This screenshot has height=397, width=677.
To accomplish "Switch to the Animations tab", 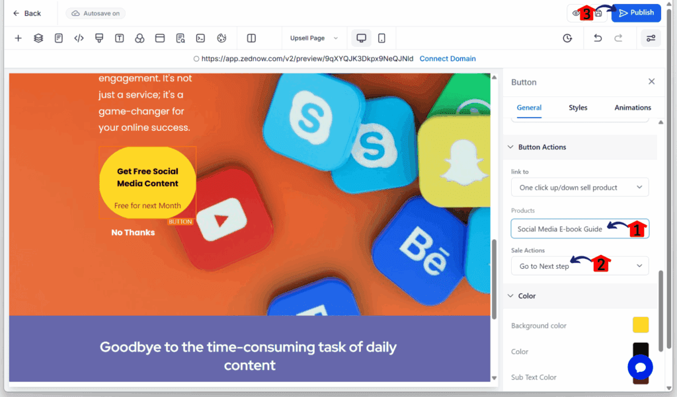I will coord(633,108).
